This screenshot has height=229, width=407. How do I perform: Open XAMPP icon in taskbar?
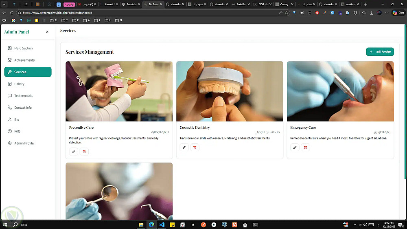click(235, 225)
